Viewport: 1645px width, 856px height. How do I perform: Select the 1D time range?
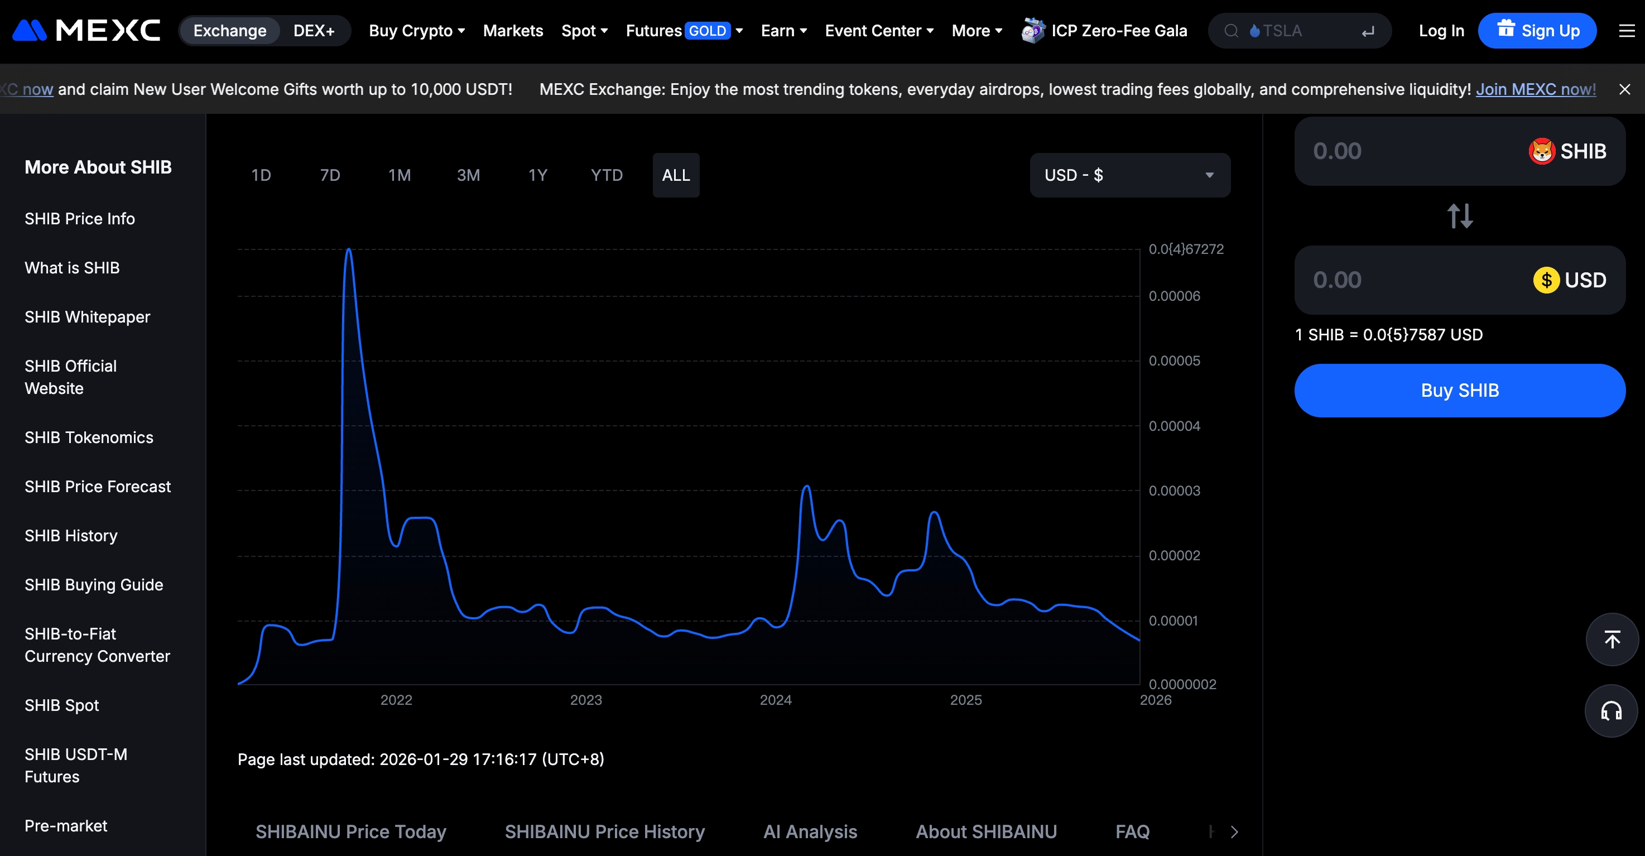(261, 175)
